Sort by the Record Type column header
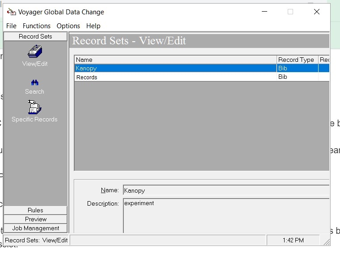Image resolution: width=340 pixels, height=254 pixels. tap(297, 60)
